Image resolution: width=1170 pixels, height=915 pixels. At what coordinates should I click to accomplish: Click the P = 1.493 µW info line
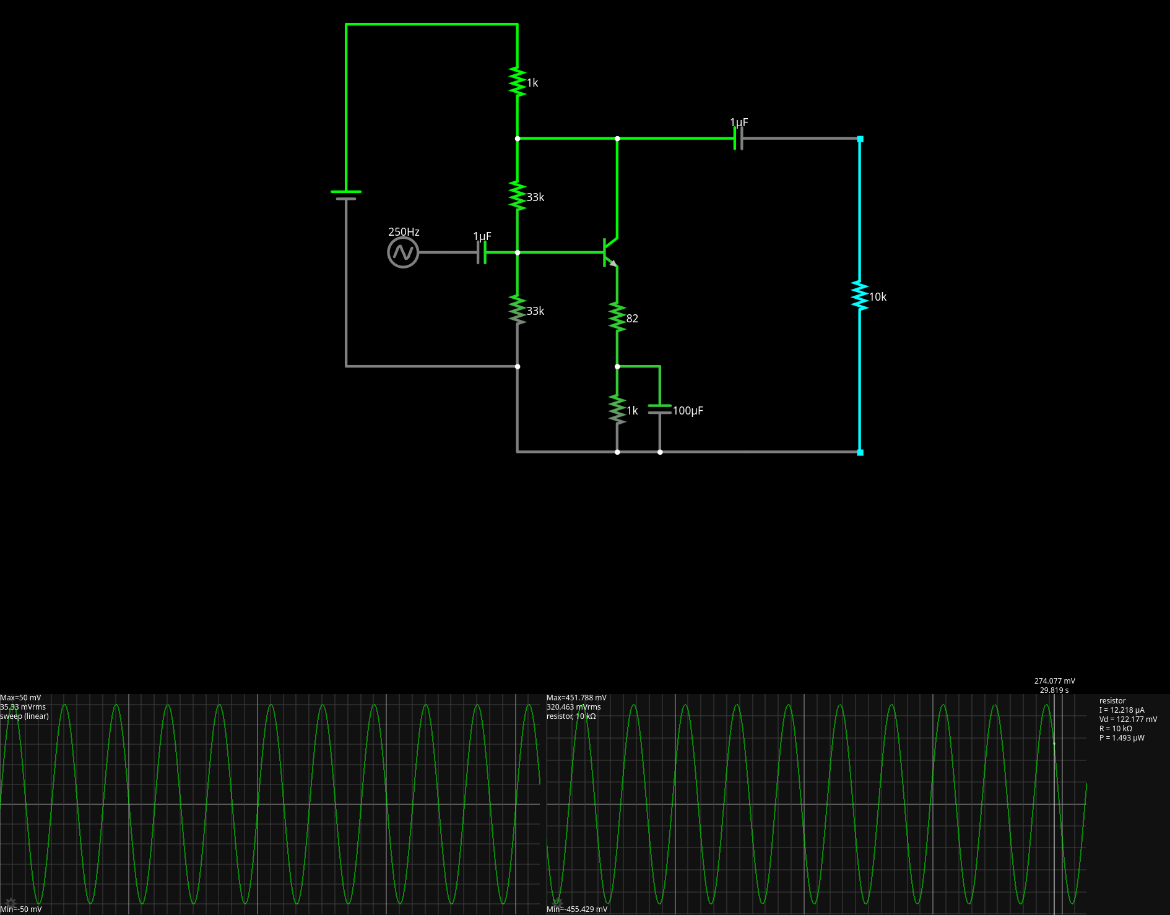[1122, 738]
